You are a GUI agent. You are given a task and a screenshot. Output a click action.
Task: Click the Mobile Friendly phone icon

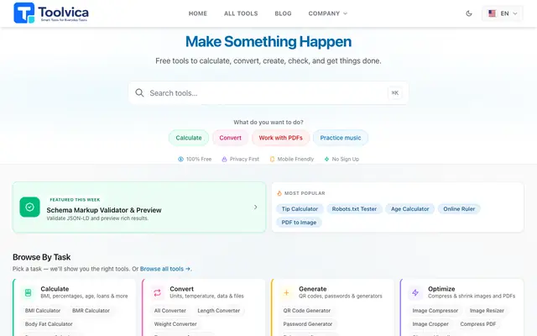tap(272, 159)
